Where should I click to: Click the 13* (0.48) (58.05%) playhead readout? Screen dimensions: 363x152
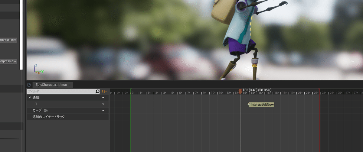pyautogui.click(x=257, y=90)
